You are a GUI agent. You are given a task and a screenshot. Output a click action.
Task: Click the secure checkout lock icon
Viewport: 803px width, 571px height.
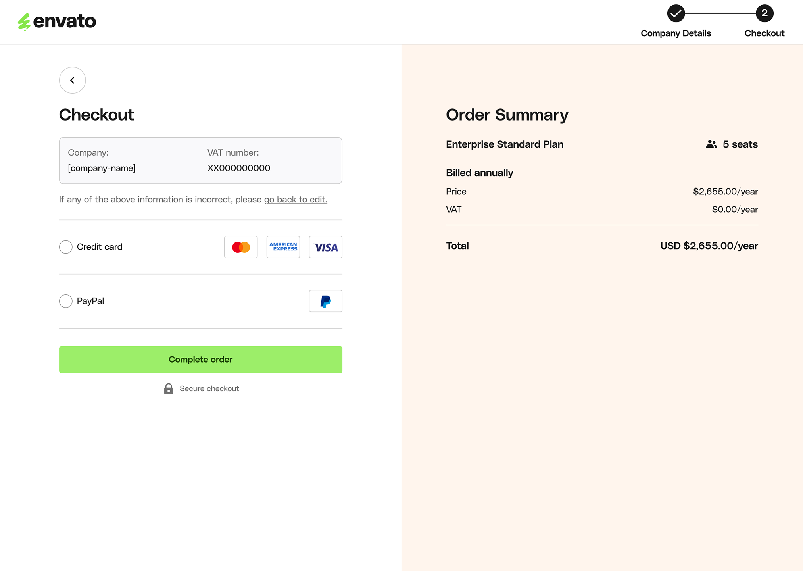tap(169, 388)
